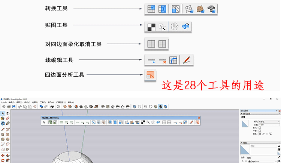Viewport: 281px width, 163px height.
Task: Click Grow Selection in QuadFace floating toolbar
Action: (x=50, y=122)
